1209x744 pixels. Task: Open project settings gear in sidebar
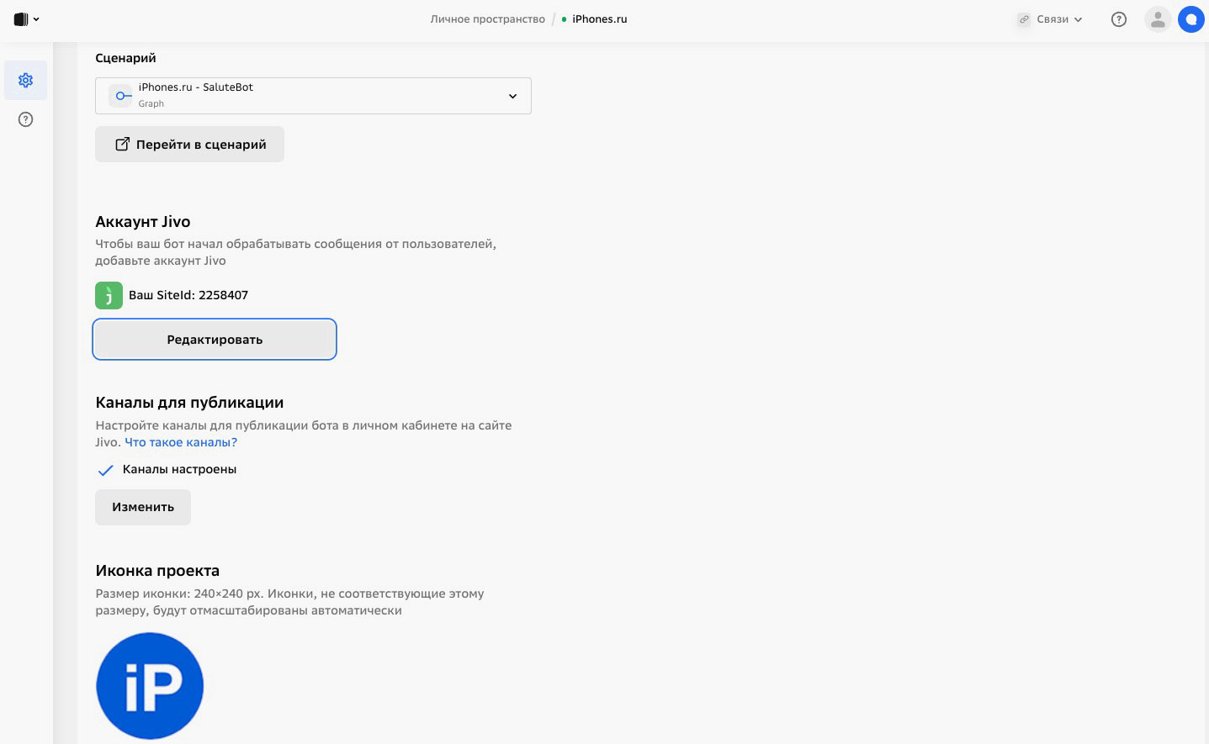[26, 80]
